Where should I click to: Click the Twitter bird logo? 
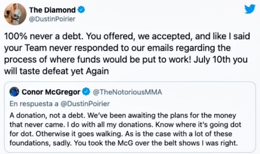tap(250, 9)
